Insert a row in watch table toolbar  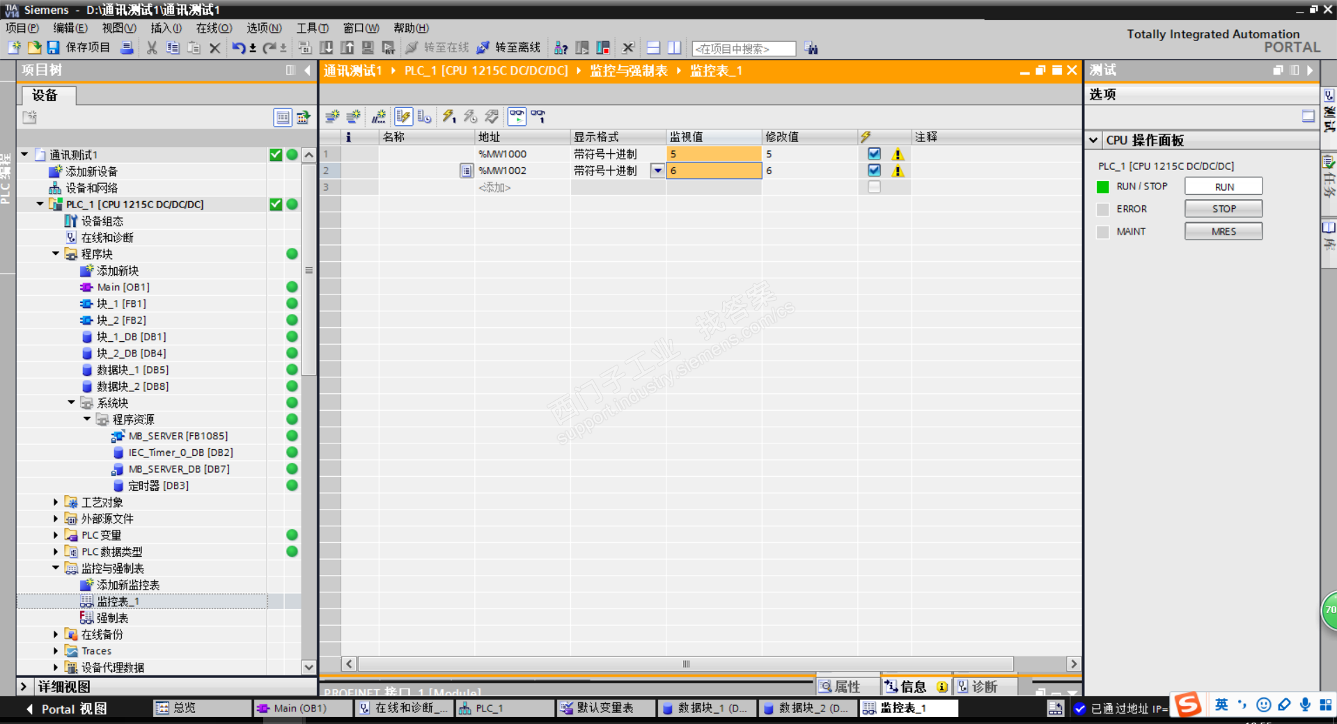point(332,116)
